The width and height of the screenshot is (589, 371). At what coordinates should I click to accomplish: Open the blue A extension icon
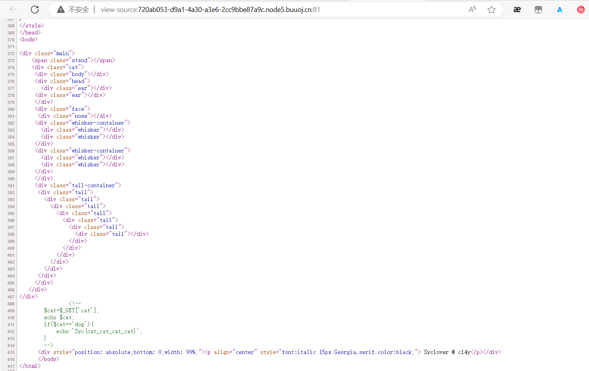560,10
